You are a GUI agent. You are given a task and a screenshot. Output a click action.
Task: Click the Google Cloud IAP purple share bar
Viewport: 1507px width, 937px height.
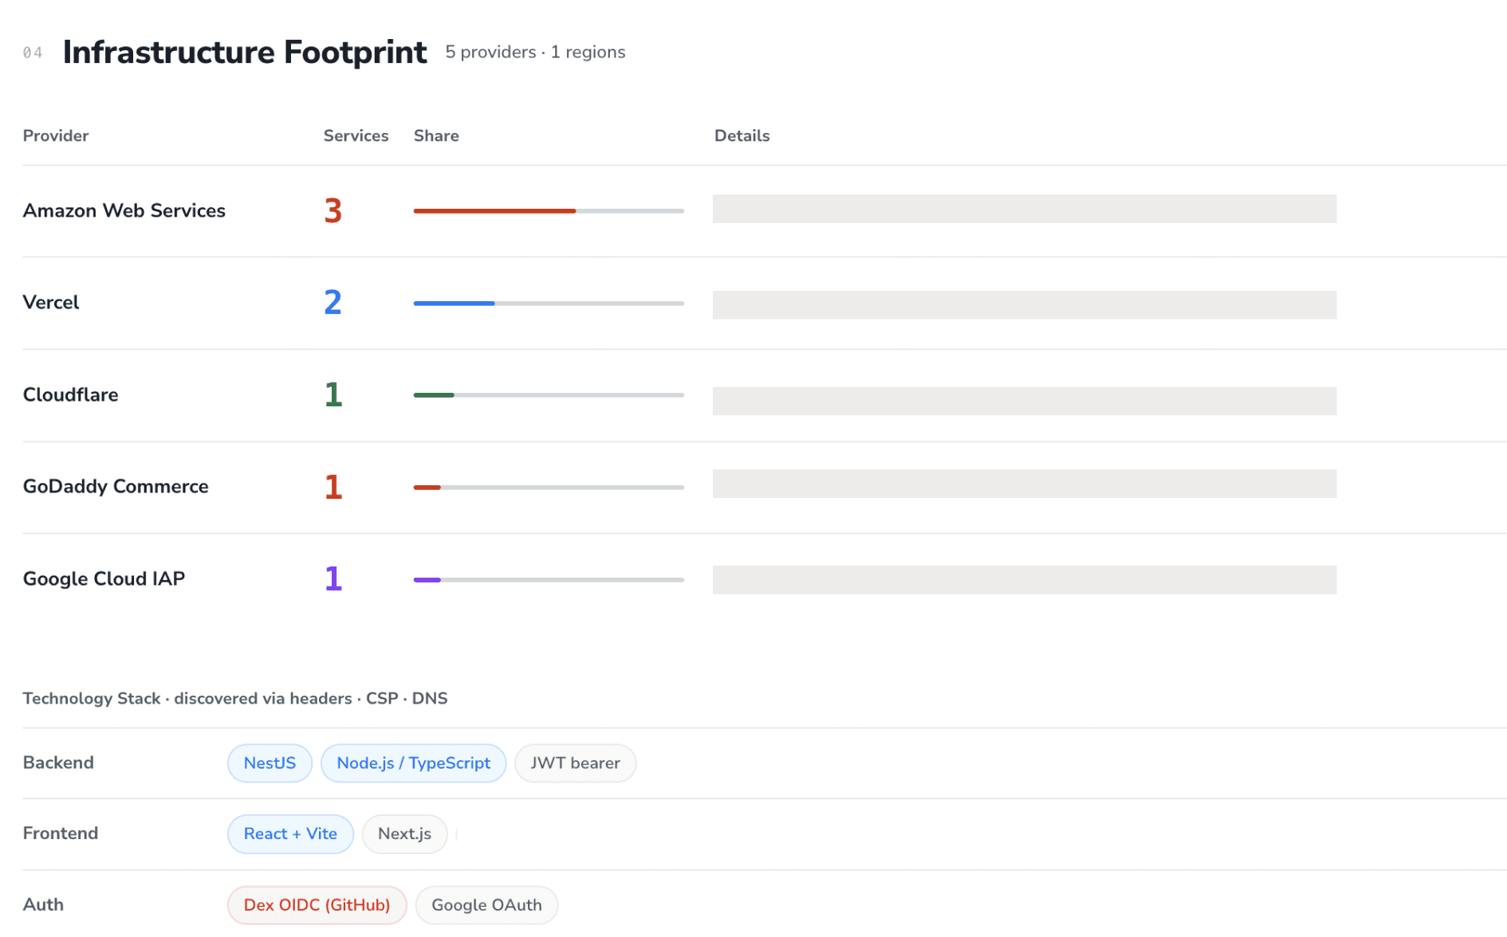pyautogui.click(x=549, y=580)
